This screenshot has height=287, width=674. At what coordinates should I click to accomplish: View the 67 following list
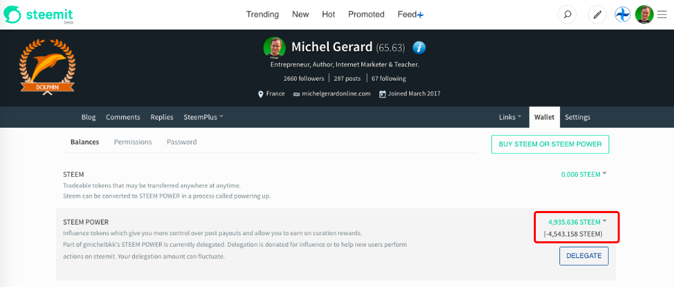(x=389, y=79)
